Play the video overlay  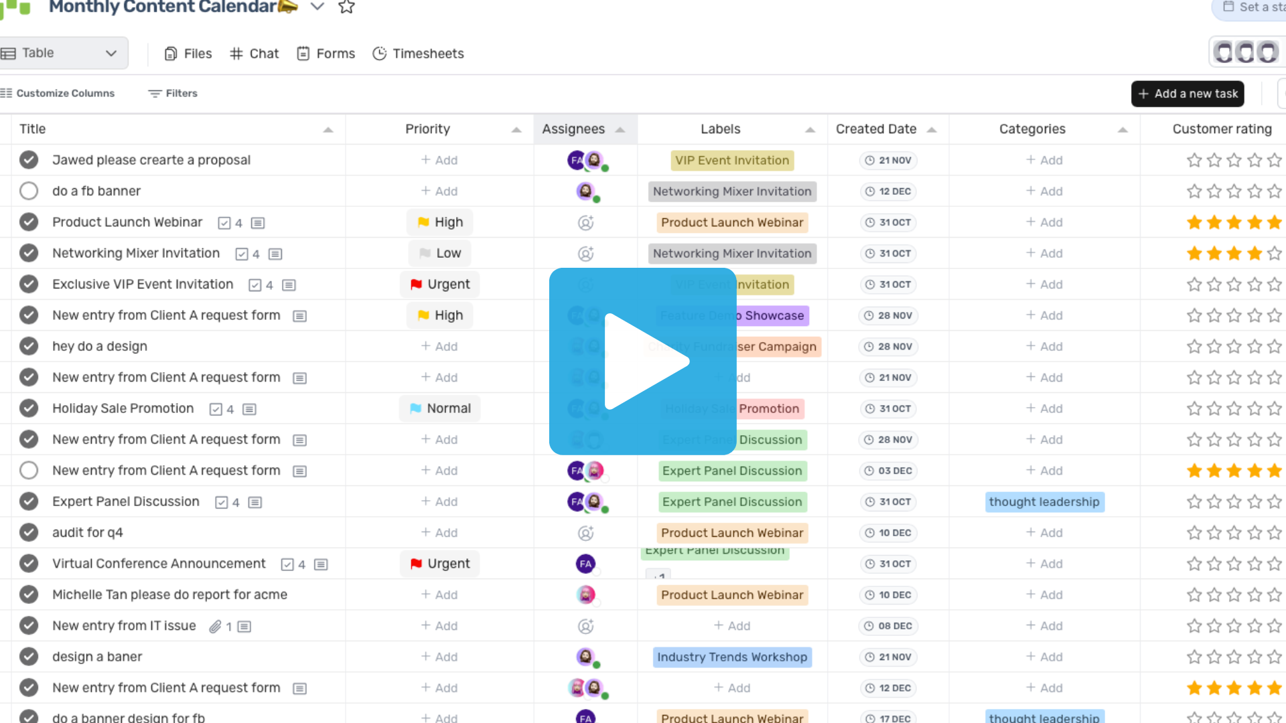point(643,361)
